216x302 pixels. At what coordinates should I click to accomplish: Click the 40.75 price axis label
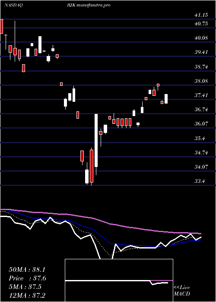coord(201,24)
